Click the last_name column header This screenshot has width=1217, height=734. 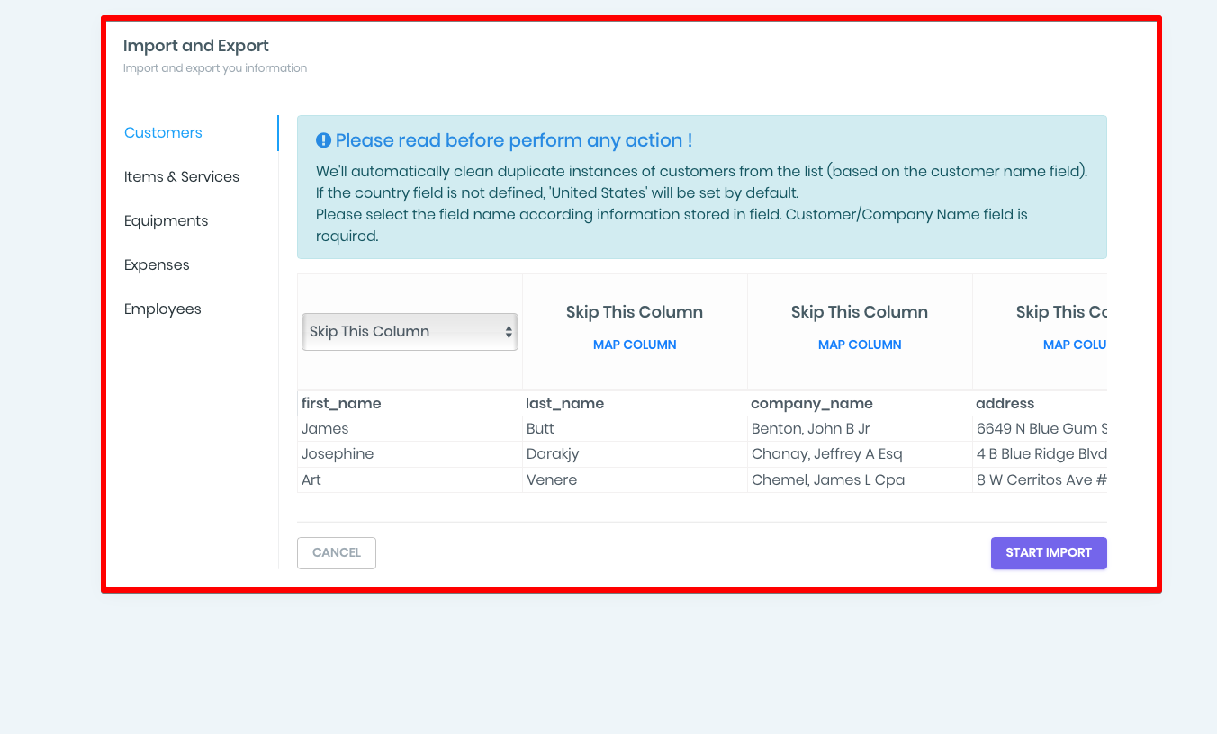635,404
